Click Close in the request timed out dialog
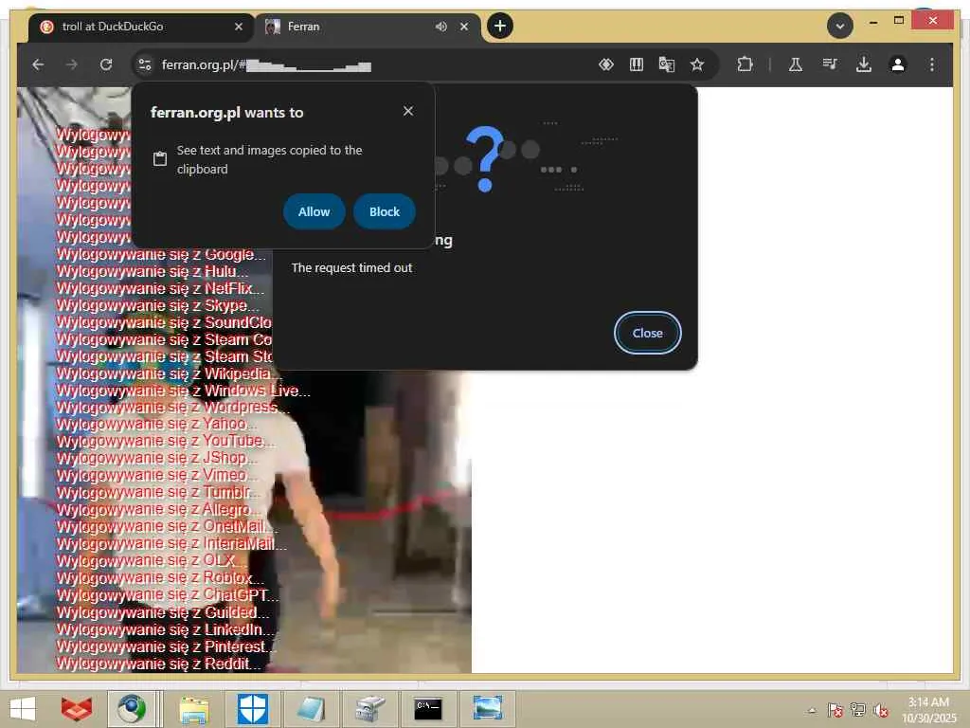970x728 pixels. (x=647, y=333)
